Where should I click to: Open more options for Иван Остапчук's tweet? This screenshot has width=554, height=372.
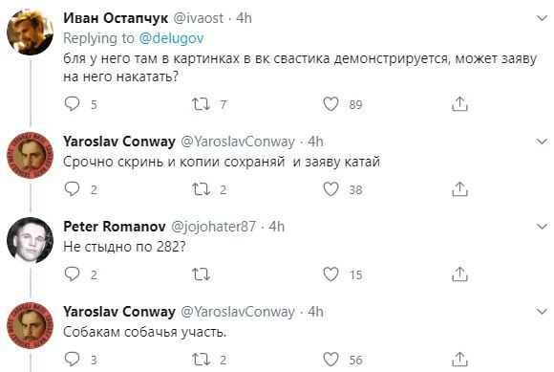pos(542,17)
